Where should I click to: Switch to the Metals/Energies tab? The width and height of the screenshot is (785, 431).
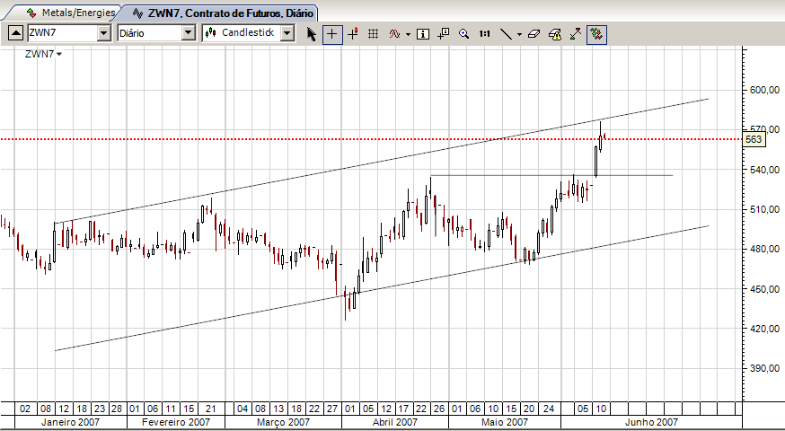[71, 13]
